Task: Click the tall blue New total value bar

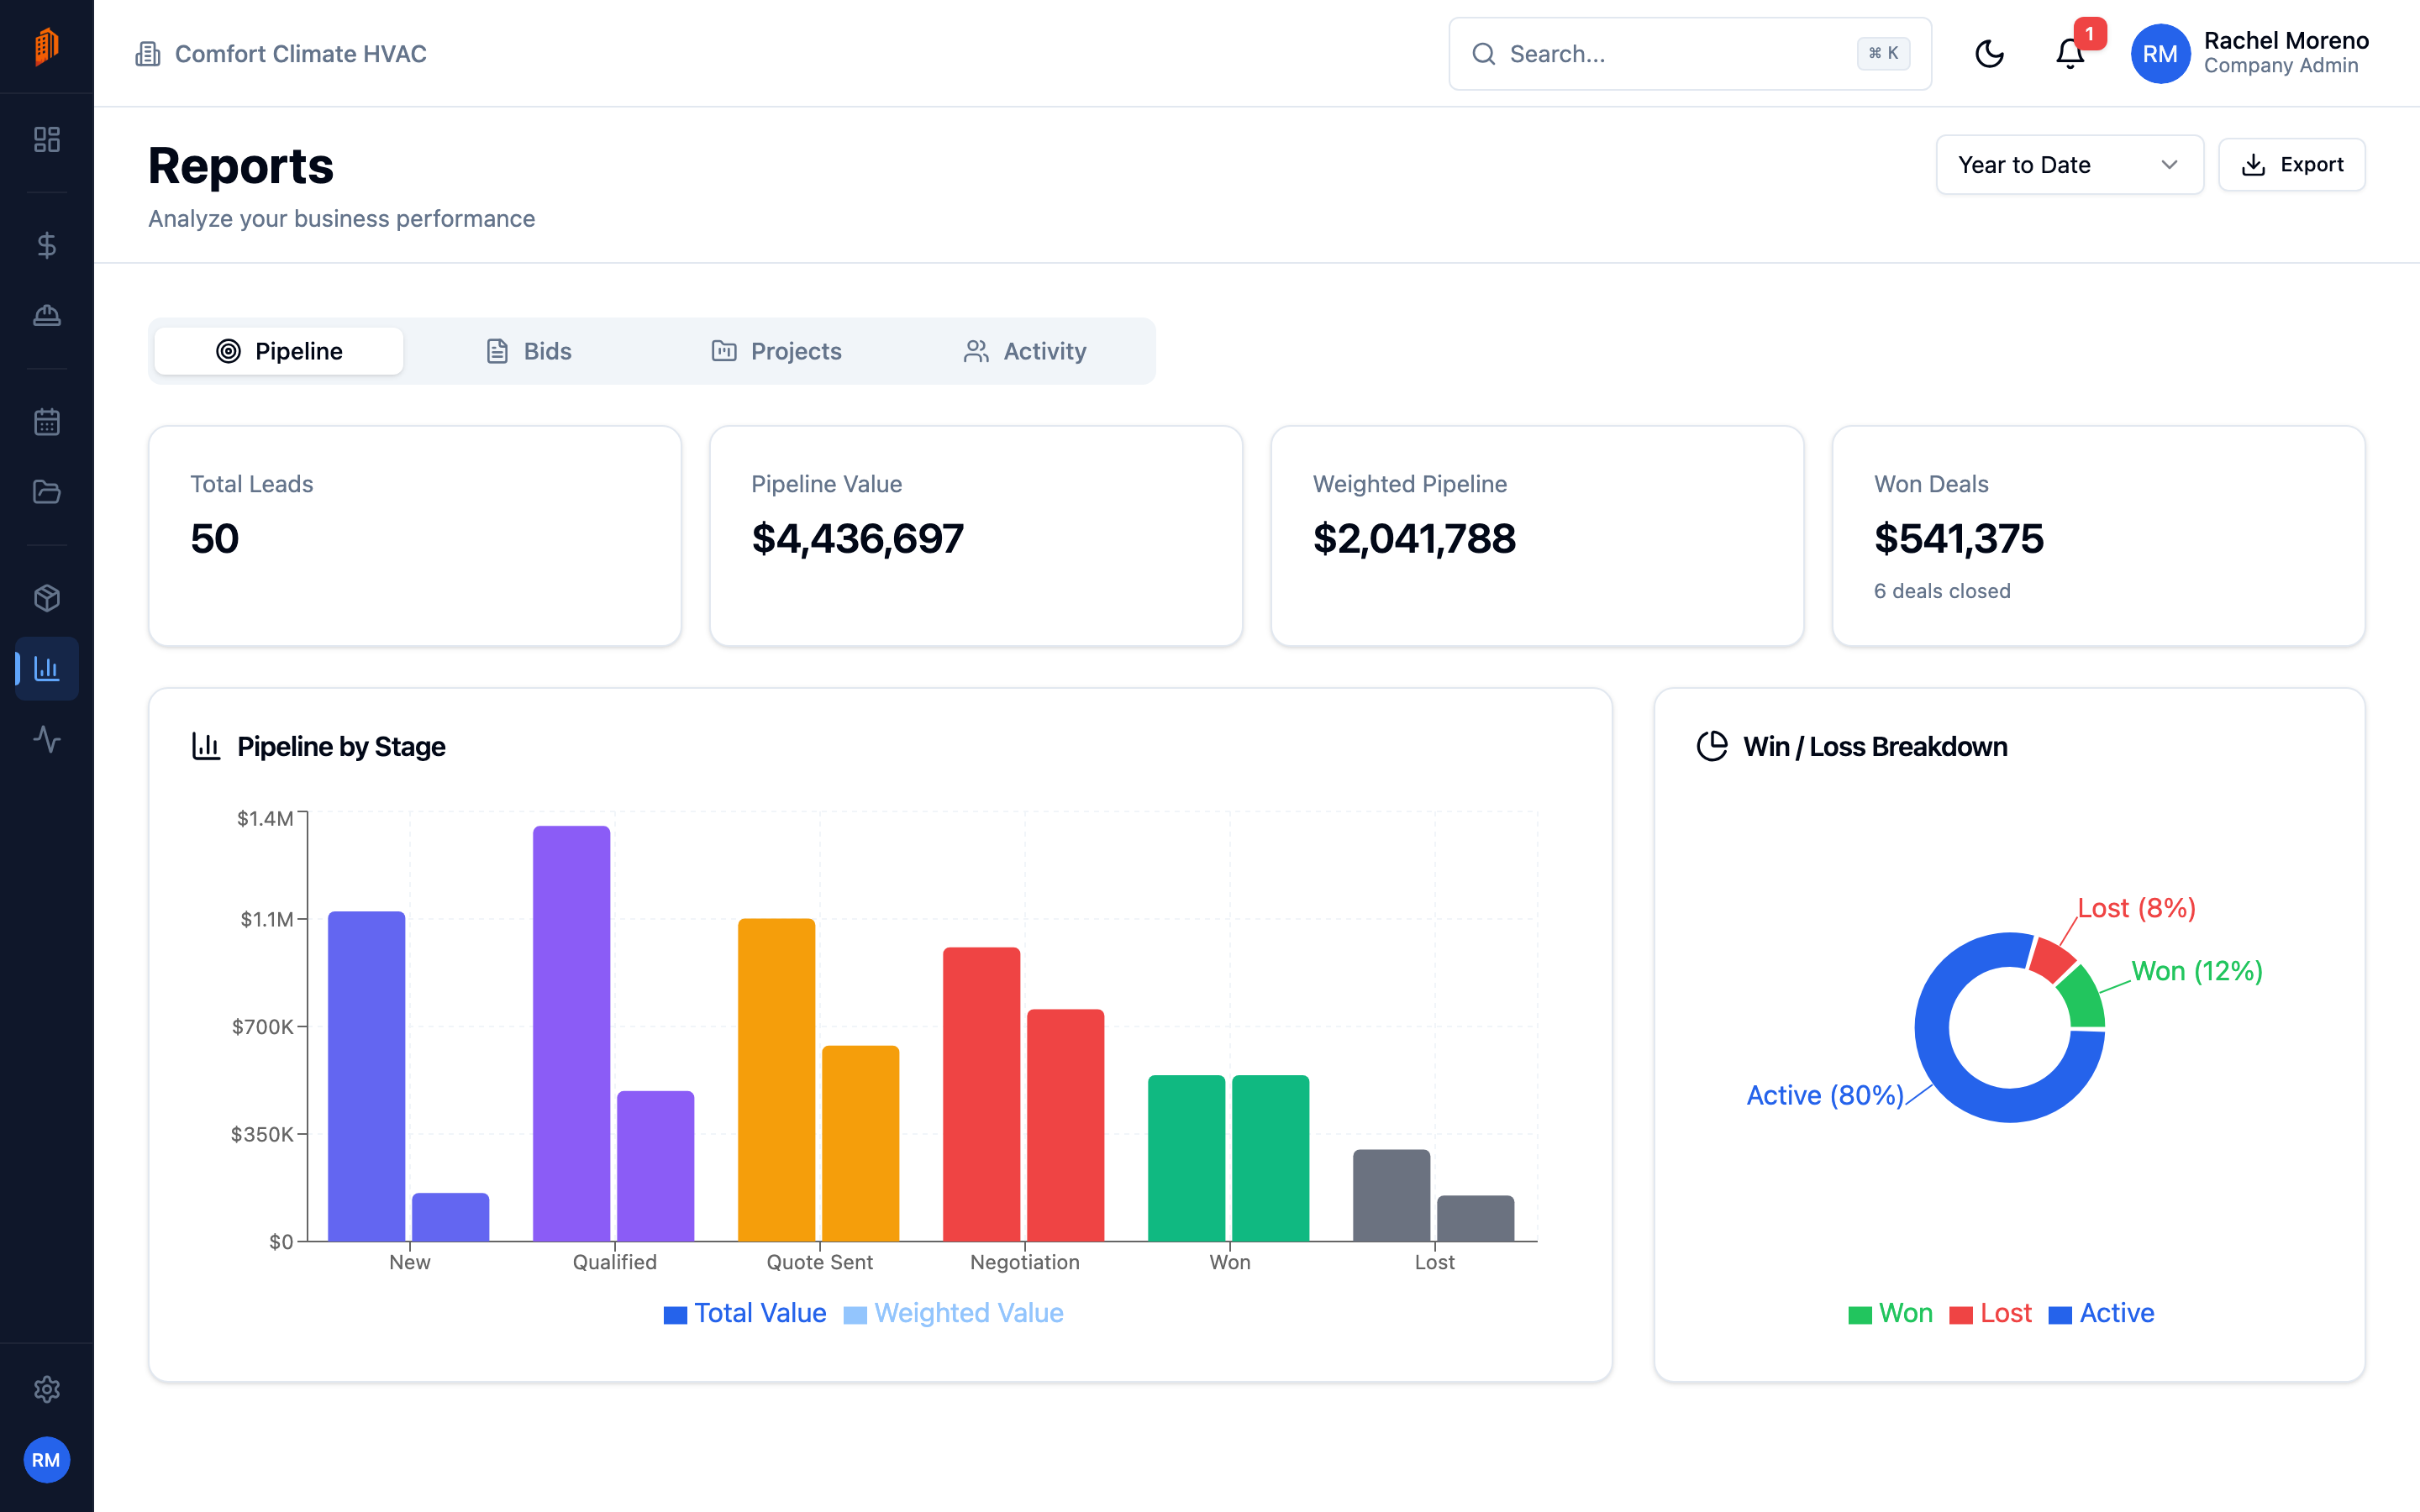Action: point(366,1076)
